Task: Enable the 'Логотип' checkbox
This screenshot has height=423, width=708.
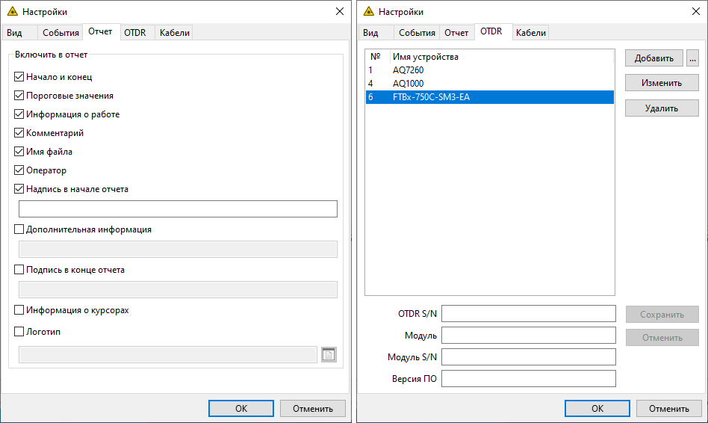Action: (19, 332)
